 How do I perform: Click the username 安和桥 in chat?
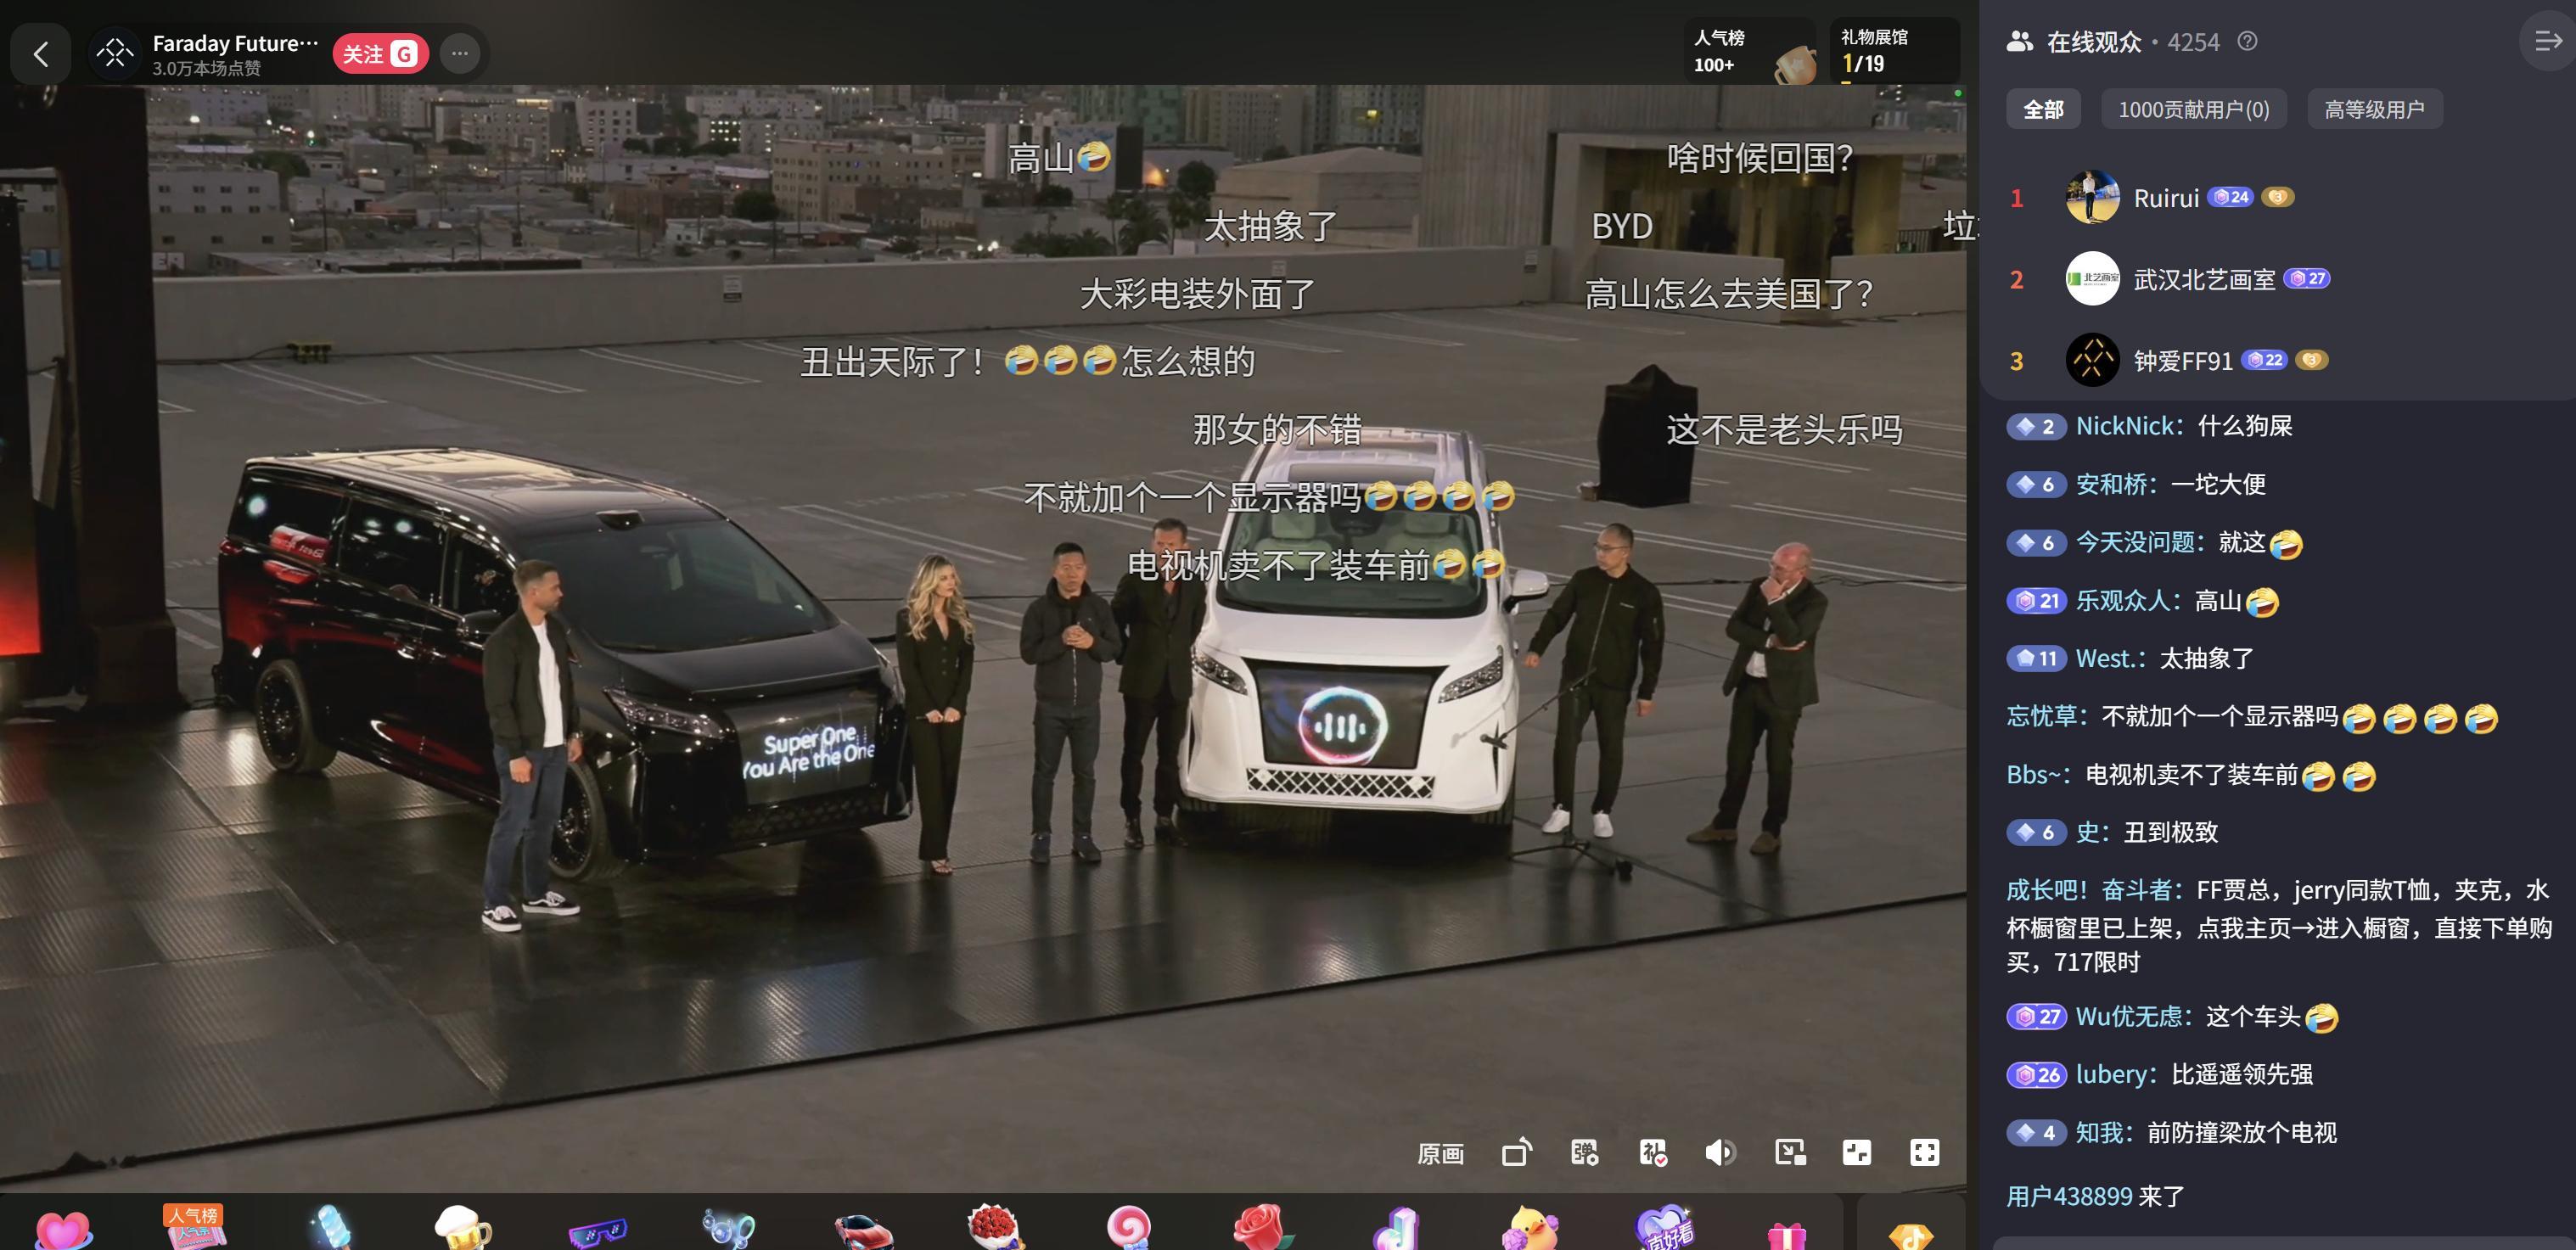[2111, 484]
